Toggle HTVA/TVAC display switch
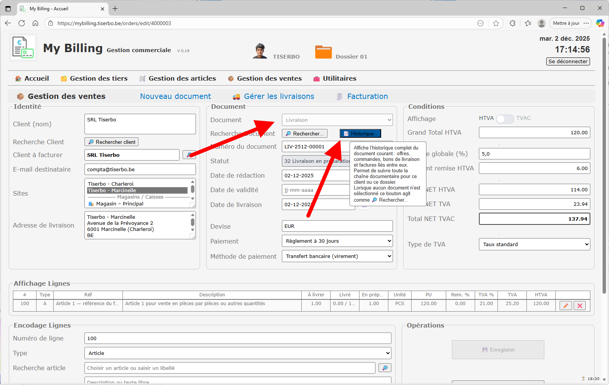The height and width of the screenshot is (385, 609). coord(505,119)
